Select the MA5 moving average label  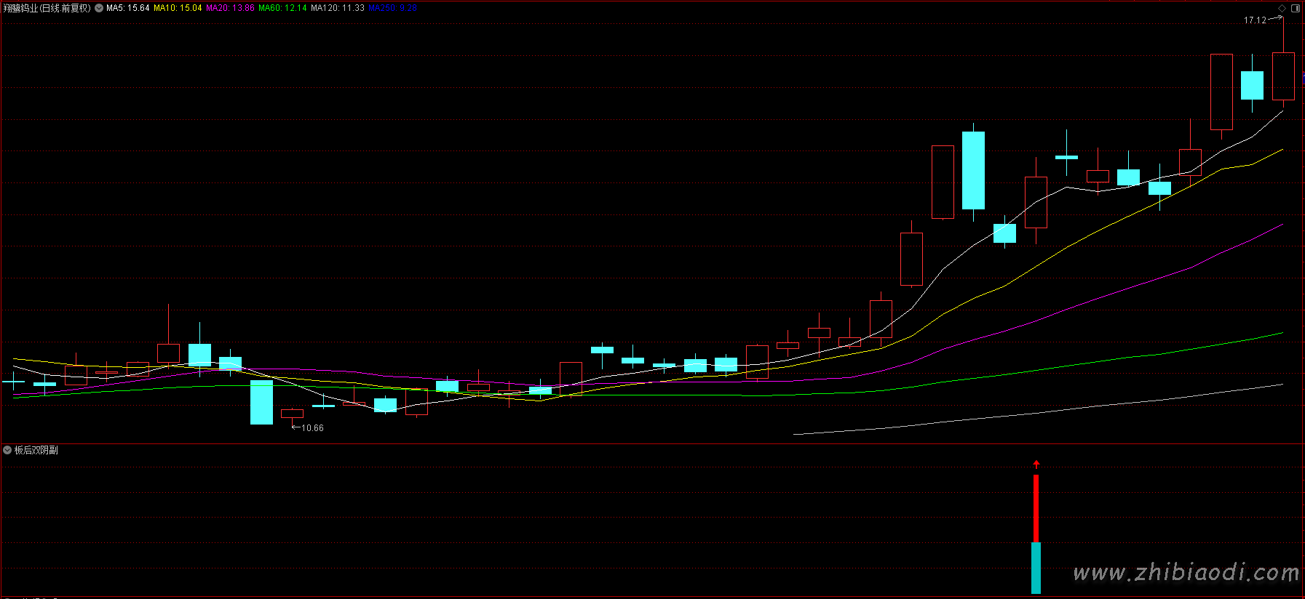click(x=127, y=8)
